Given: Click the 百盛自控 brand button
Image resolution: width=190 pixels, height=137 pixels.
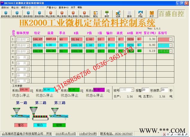Looking at the screenshot, I should click(x=171, y=14).
